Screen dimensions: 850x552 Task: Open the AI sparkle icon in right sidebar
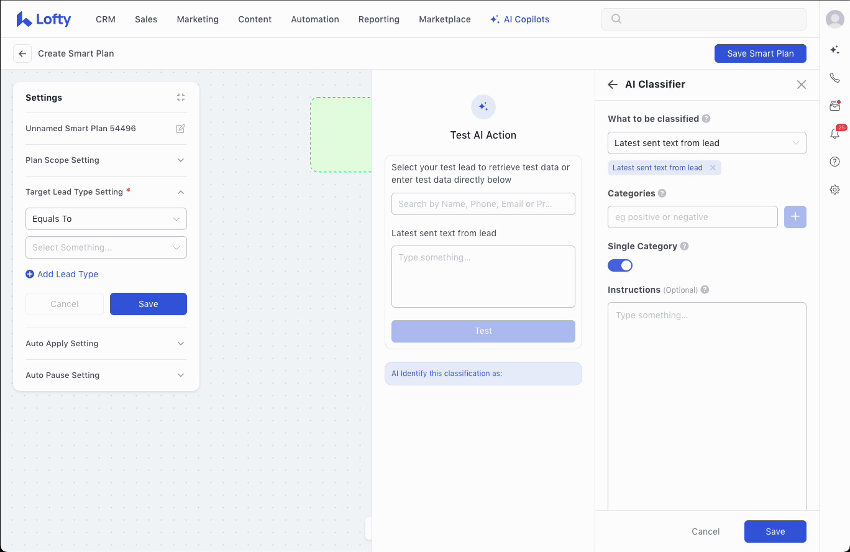pos(834,50)
